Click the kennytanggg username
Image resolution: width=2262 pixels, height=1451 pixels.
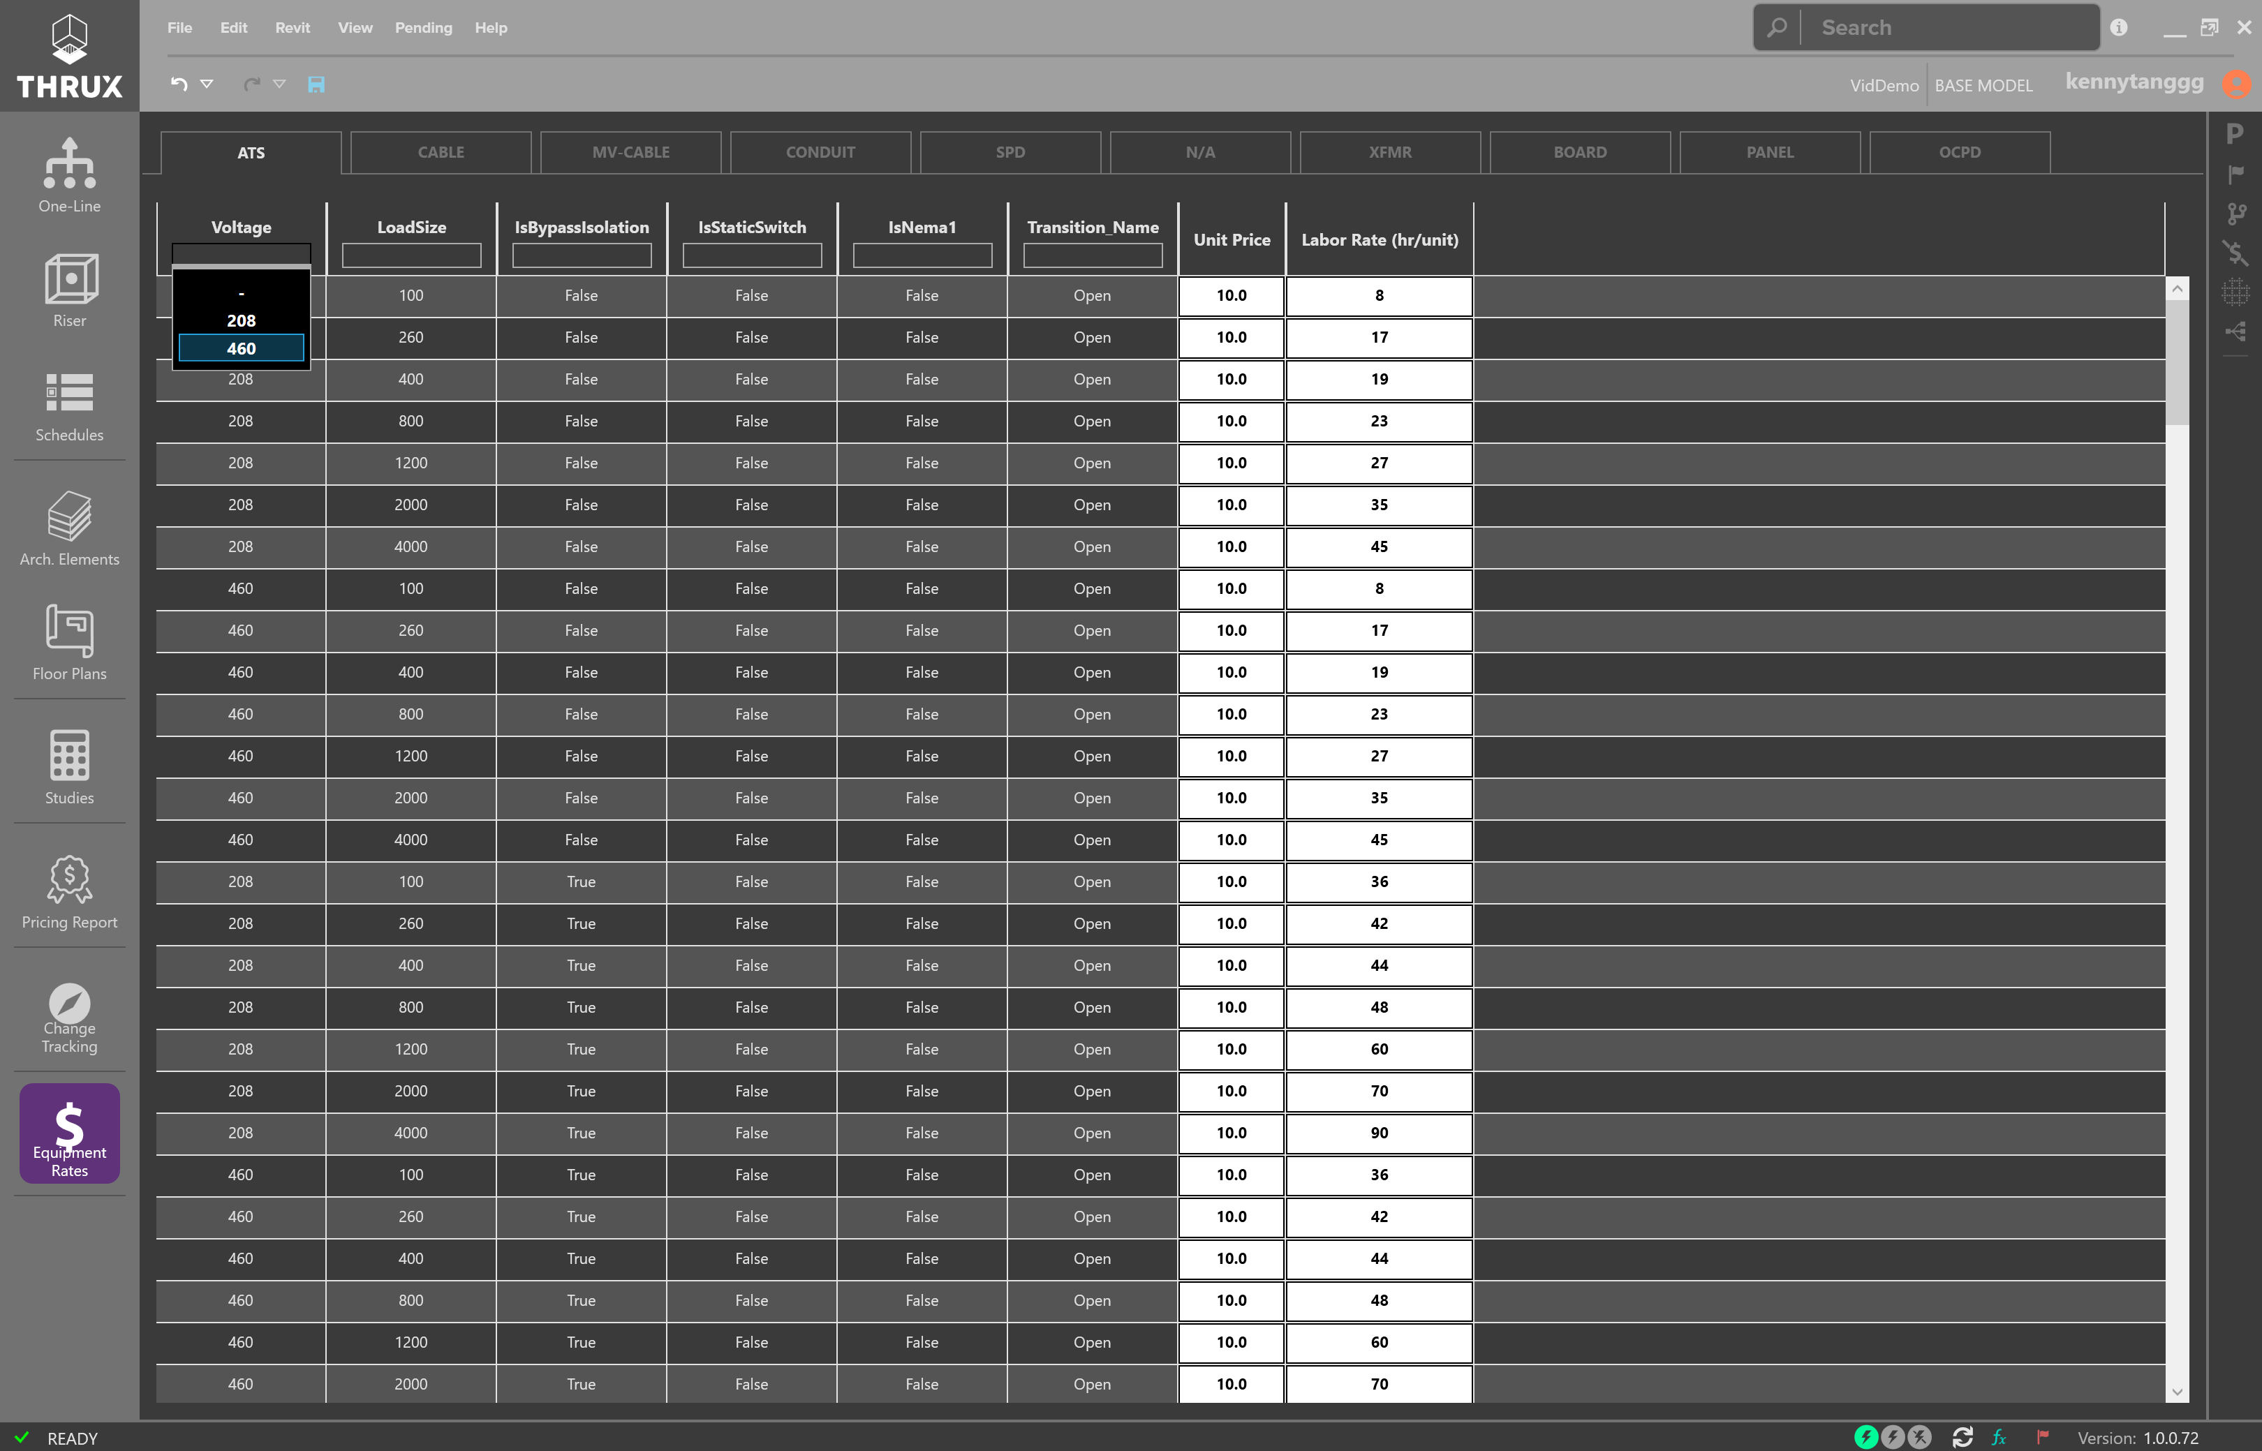[2134, 82]
